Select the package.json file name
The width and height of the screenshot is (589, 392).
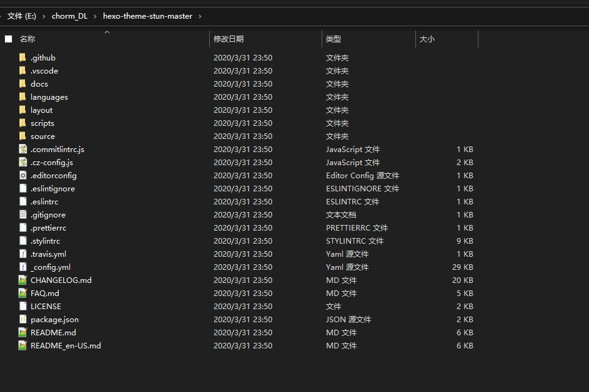[x=55, y=320]
